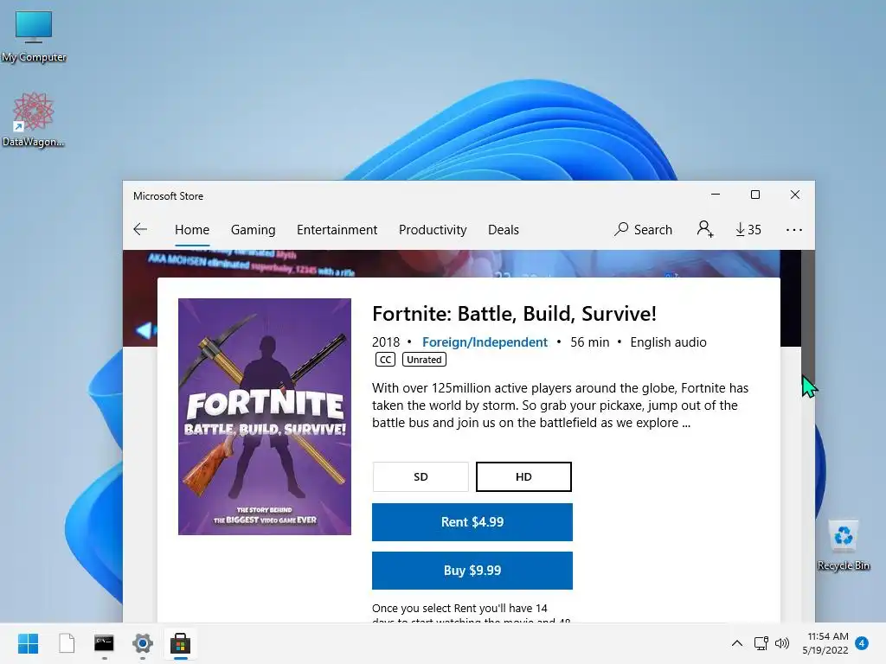Screen dimensions: 886x664
Task: Select the SD quality option
Action: point(421,476)
